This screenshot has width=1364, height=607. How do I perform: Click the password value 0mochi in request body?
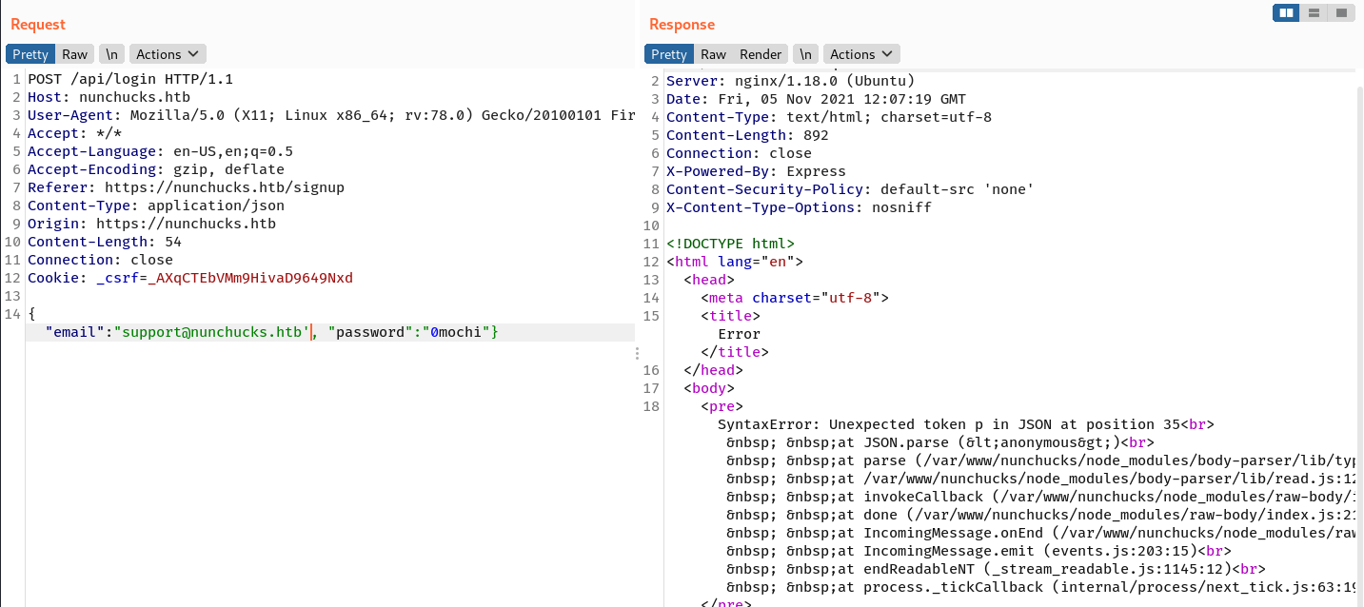(460, 332)
